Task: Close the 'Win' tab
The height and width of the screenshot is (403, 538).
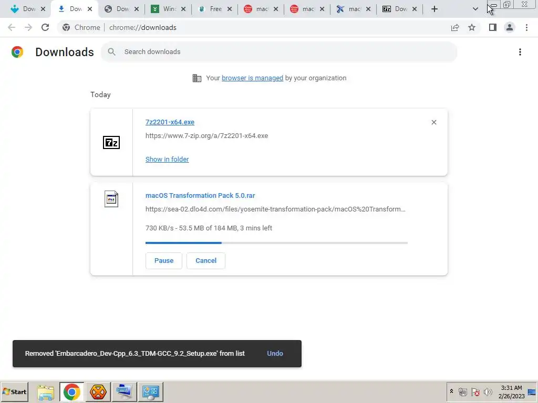Action: click(183, 9)
